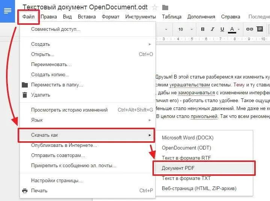The image size is (270, 201).
Task: Download as Microsoft Word (DOCX)
Action: [x=204, y=138]
